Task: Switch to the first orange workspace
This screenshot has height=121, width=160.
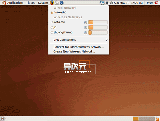Action: (136, 119)
